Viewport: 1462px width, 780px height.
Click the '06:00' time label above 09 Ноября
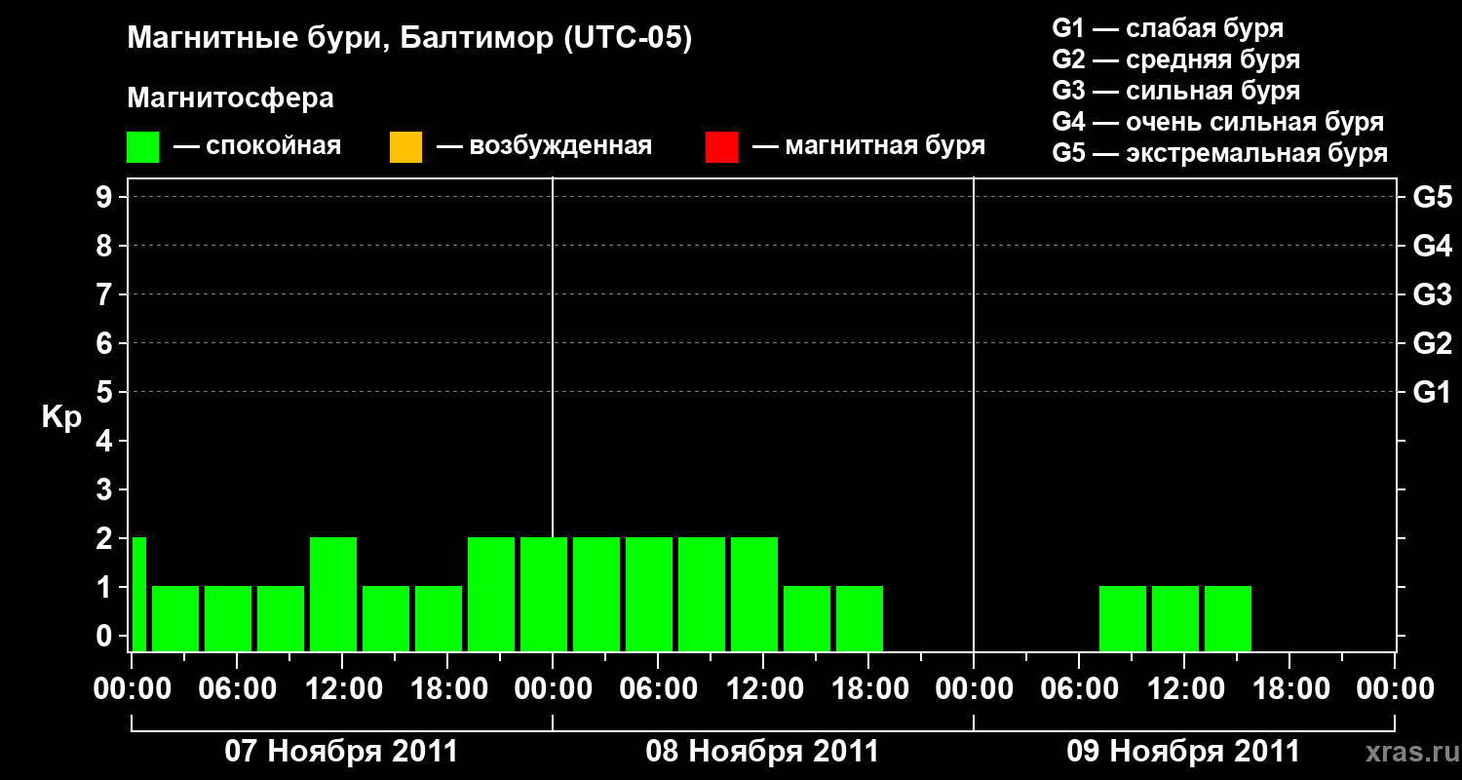tap(1079, 689)
